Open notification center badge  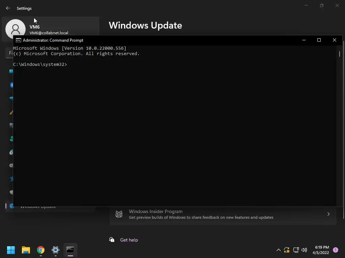point(336,250)
